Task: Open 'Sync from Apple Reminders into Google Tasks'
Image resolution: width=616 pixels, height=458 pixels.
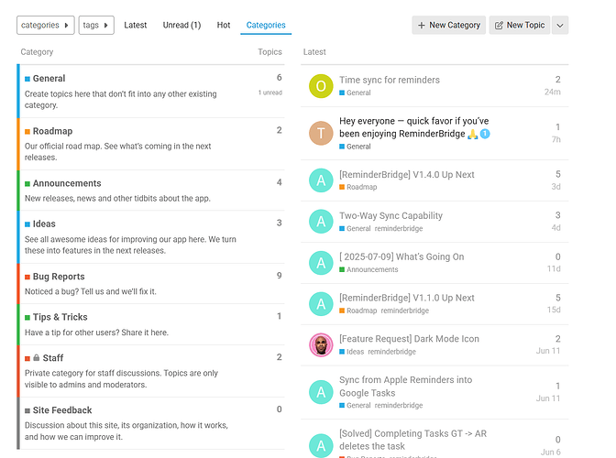Action: (x=406, y=387)
